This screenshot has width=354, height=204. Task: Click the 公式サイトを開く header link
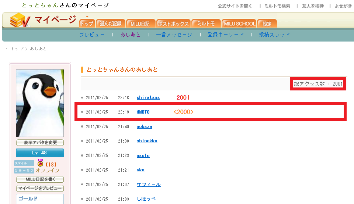(235, 6)
